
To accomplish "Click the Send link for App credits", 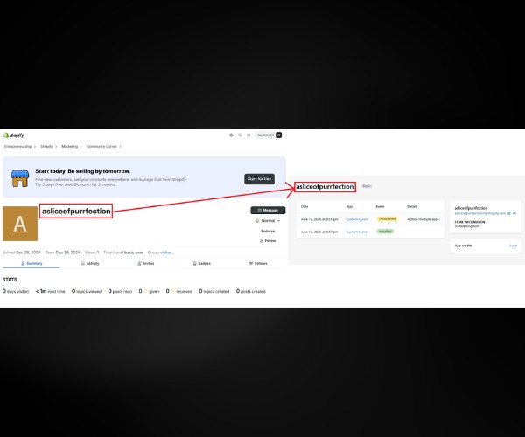I will point(514,246).
